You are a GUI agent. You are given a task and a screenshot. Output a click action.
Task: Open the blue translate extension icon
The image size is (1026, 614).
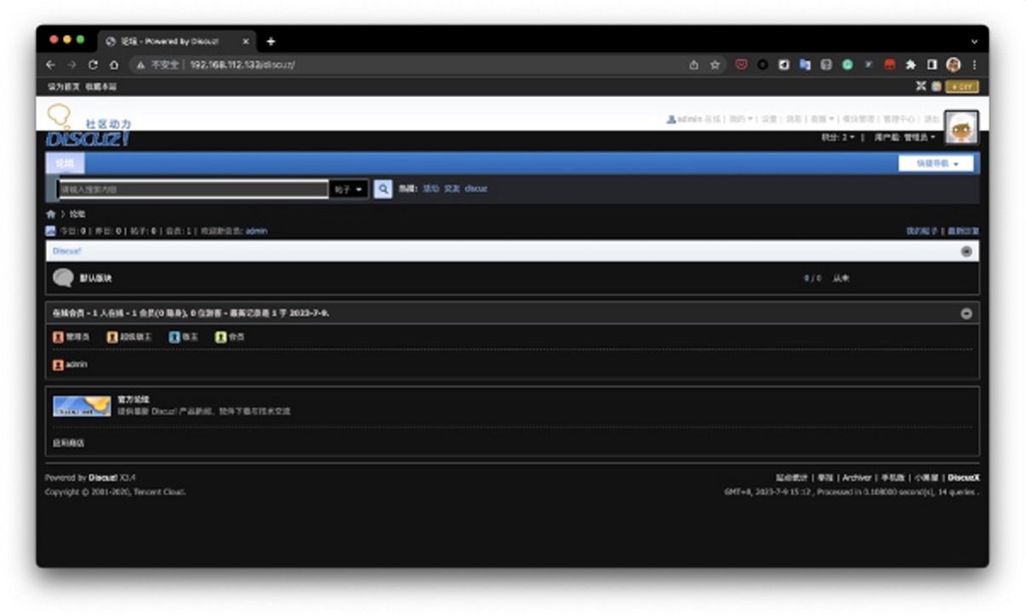805,65
